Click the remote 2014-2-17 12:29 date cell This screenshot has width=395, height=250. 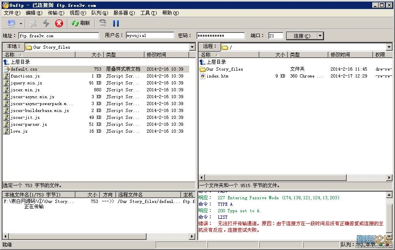[349, 76]
